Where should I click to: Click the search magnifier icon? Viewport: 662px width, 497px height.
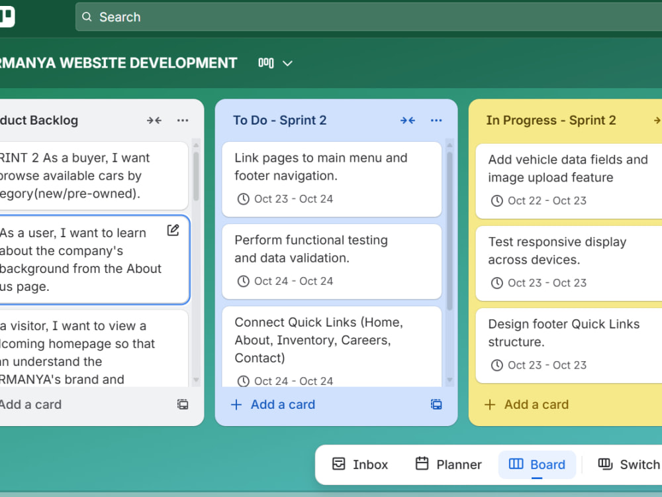[x=87, y=17]
